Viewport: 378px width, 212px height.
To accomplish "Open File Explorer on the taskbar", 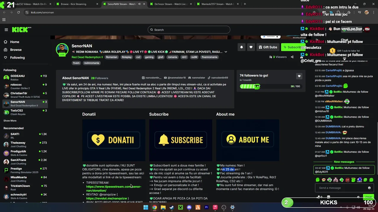I will tap(163, 207).
